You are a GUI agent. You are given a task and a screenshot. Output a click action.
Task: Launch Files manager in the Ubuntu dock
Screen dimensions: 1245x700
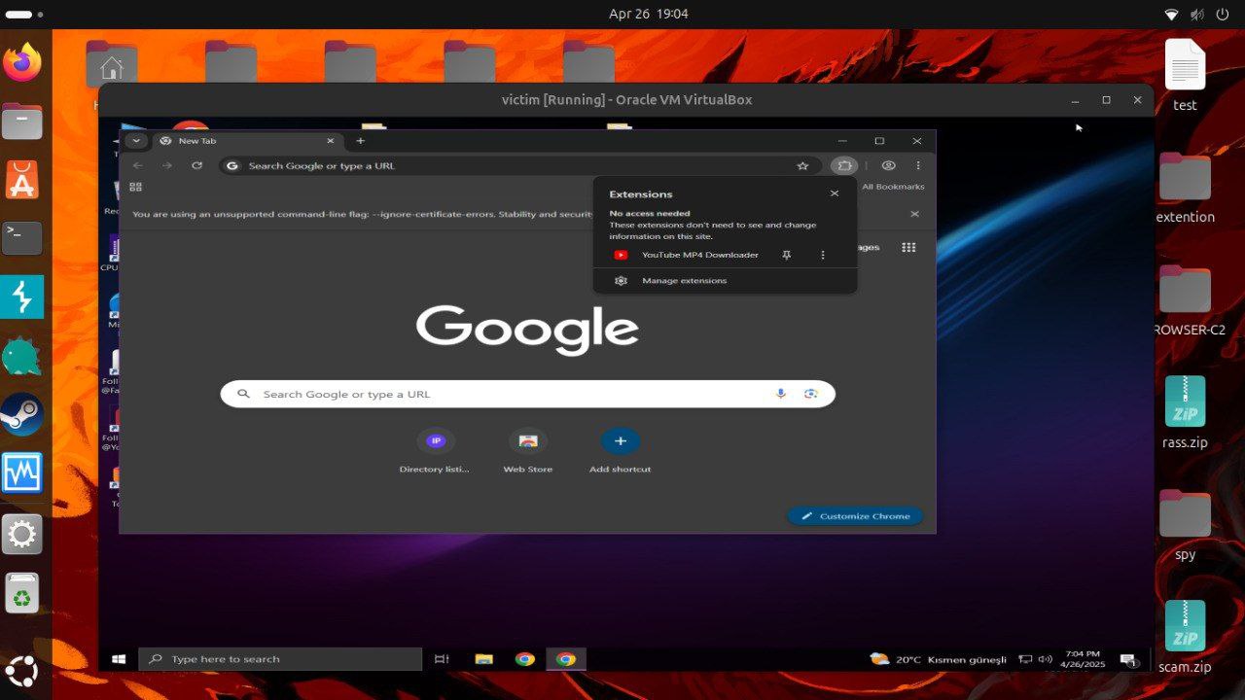click(x=22, y=122)
